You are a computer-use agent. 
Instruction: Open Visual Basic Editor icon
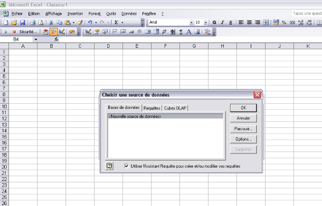click(45, 32)
